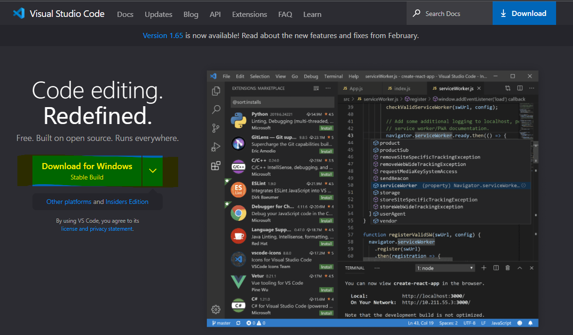Install the GitLens extension
573x335 pixels.
pos(326,151)
